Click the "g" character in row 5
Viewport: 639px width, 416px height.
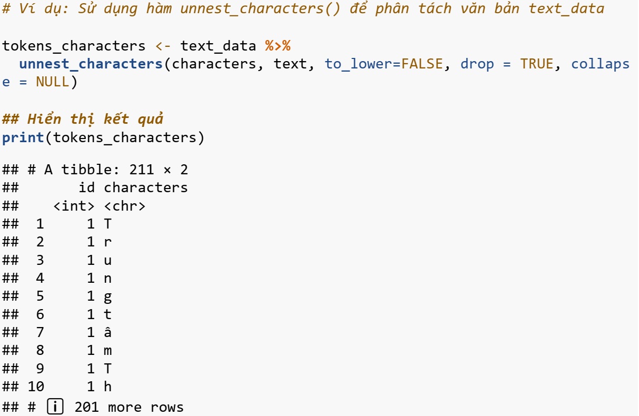pos(107,297)
